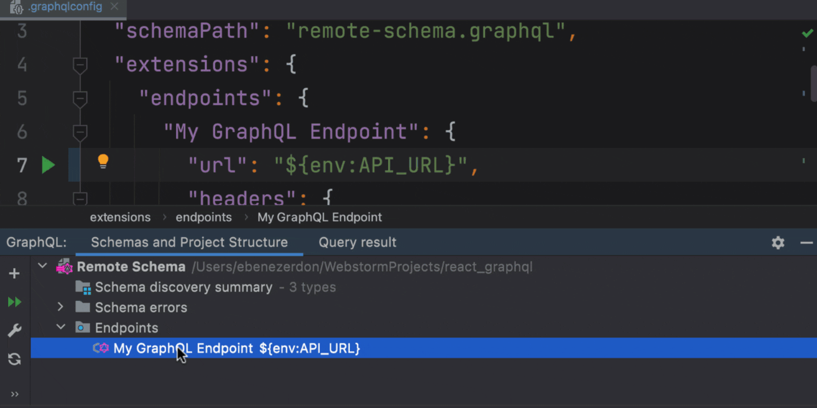The height and width of the screenshot is (408, 817).
Task: Open the wrench configuration icon
Action: click(x=14, y=330)
